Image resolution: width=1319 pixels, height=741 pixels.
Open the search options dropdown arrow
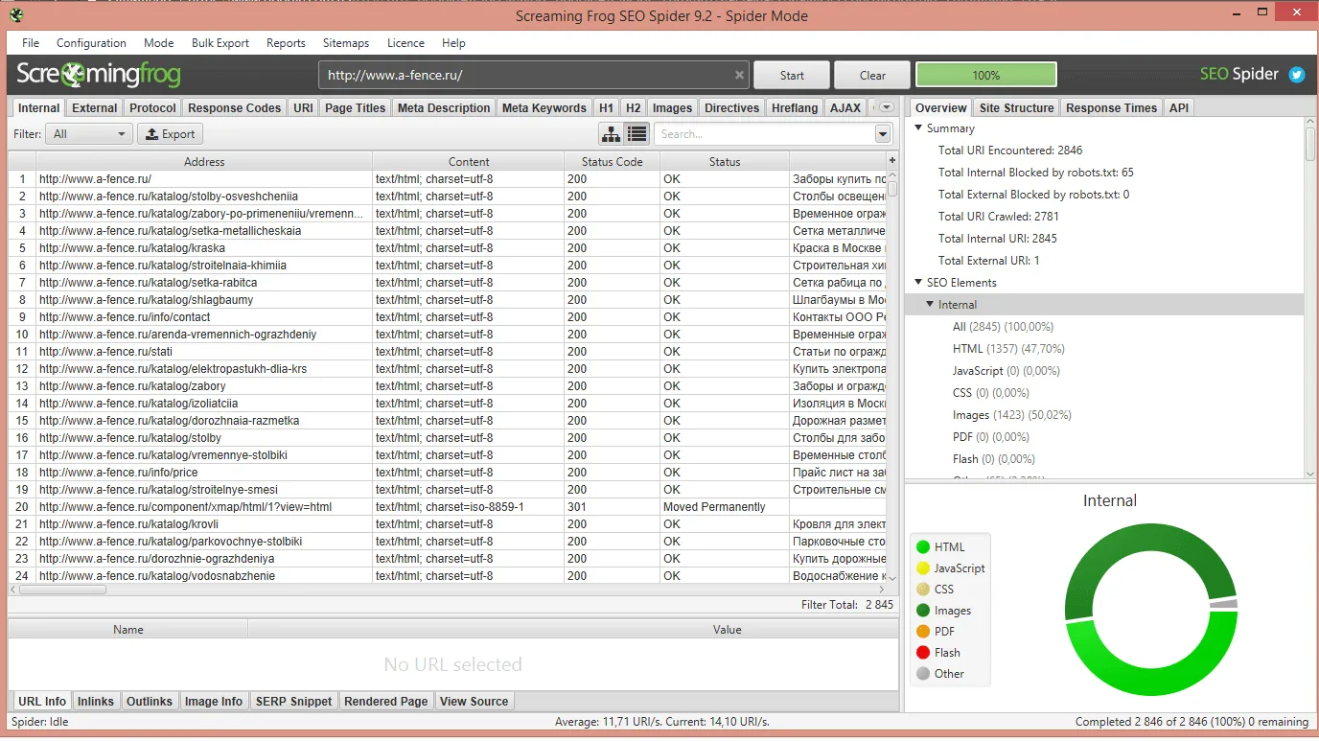pyautogui.click(x=882, y=134)
